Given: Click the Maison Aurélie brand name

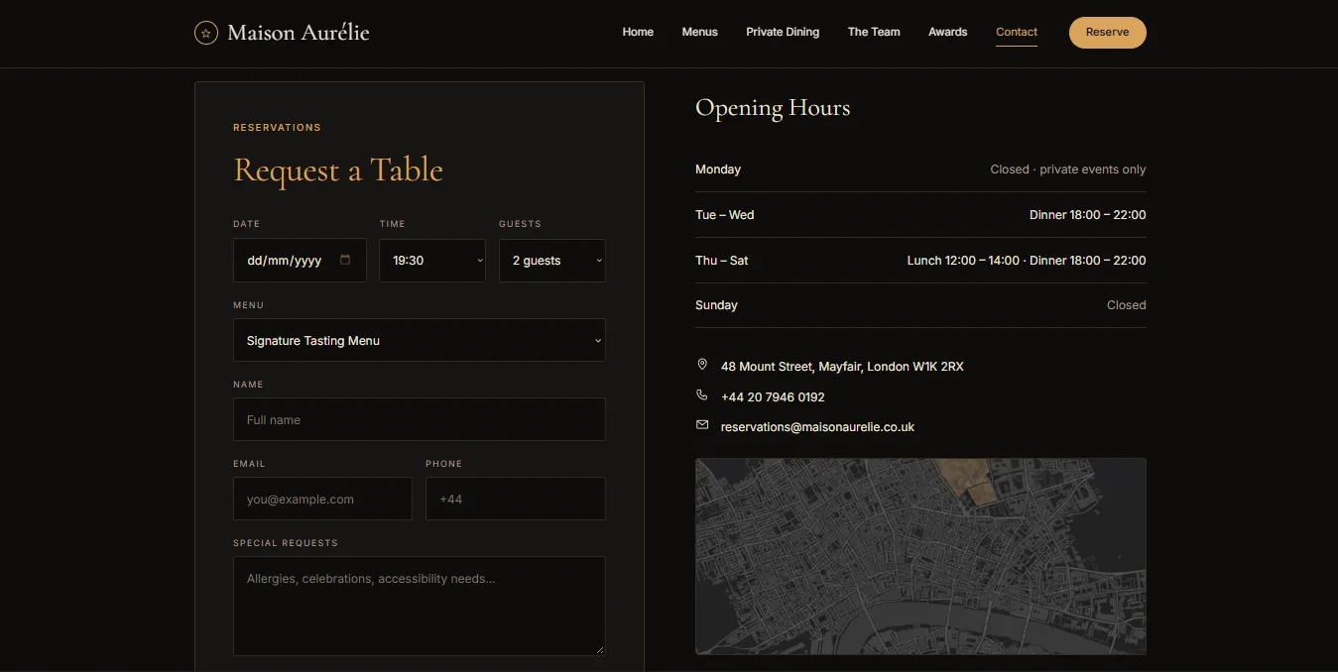Looking at the screenshot, I should tap(299, 33).
